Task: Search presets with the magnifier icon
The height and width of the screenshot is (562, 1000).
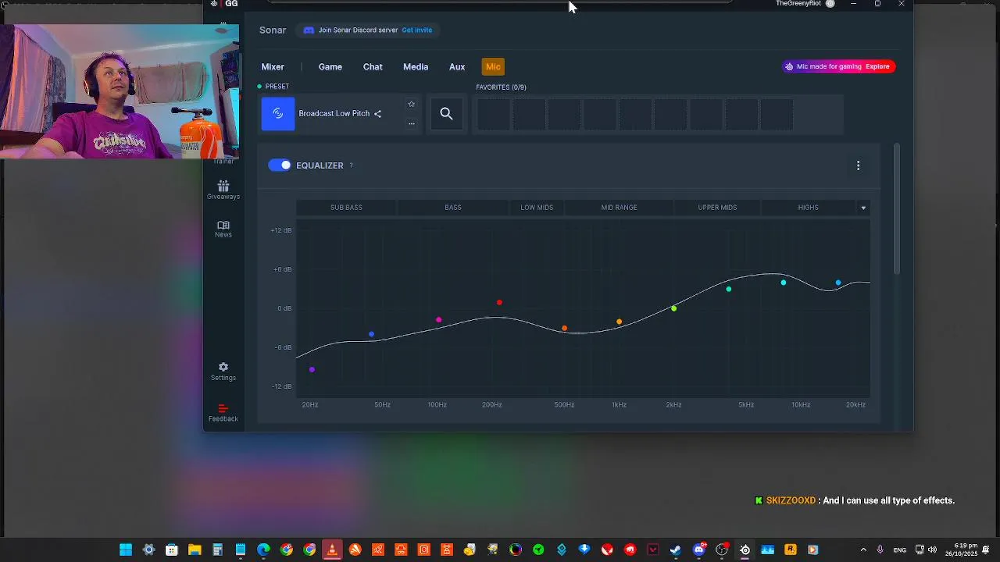Action: [x=446, y=114]
